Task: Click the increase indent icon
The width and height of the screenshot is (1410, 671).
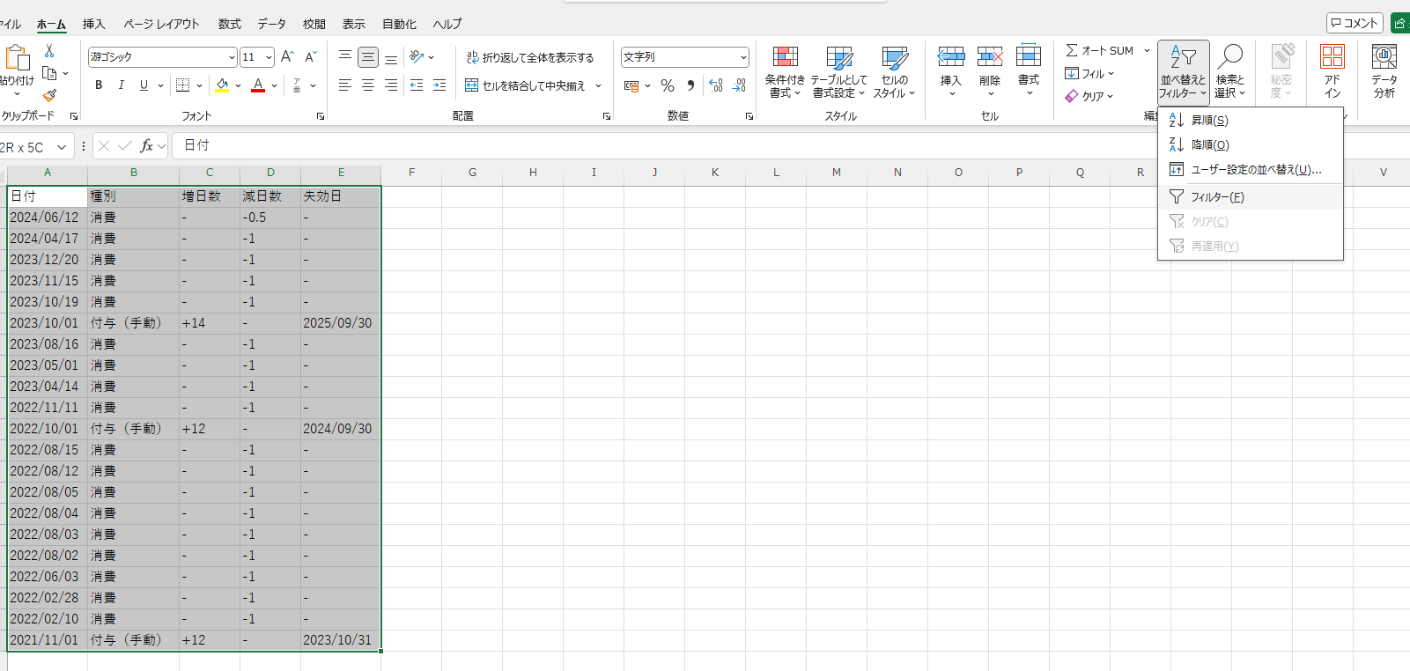Action: pos(439,85)
